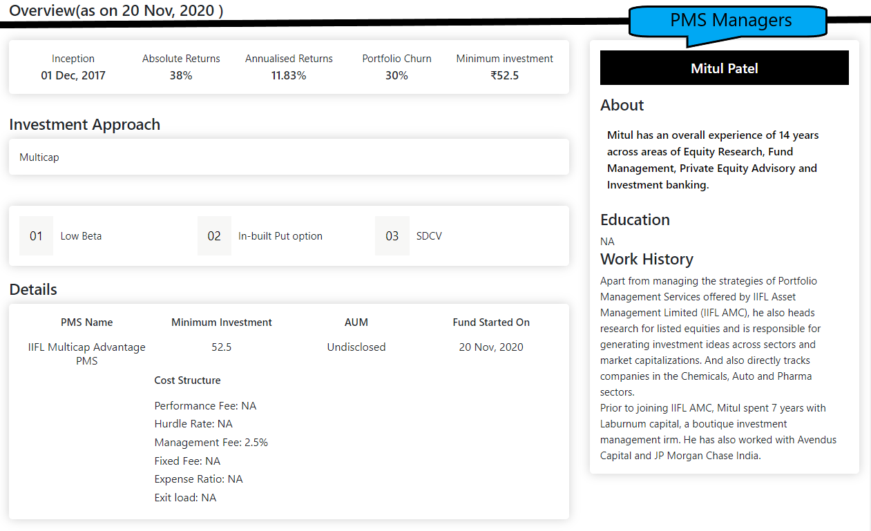The height and width of the screenshot is (531, 871).
Task: Click the Annualised Returns label
Action: (289, 59)
